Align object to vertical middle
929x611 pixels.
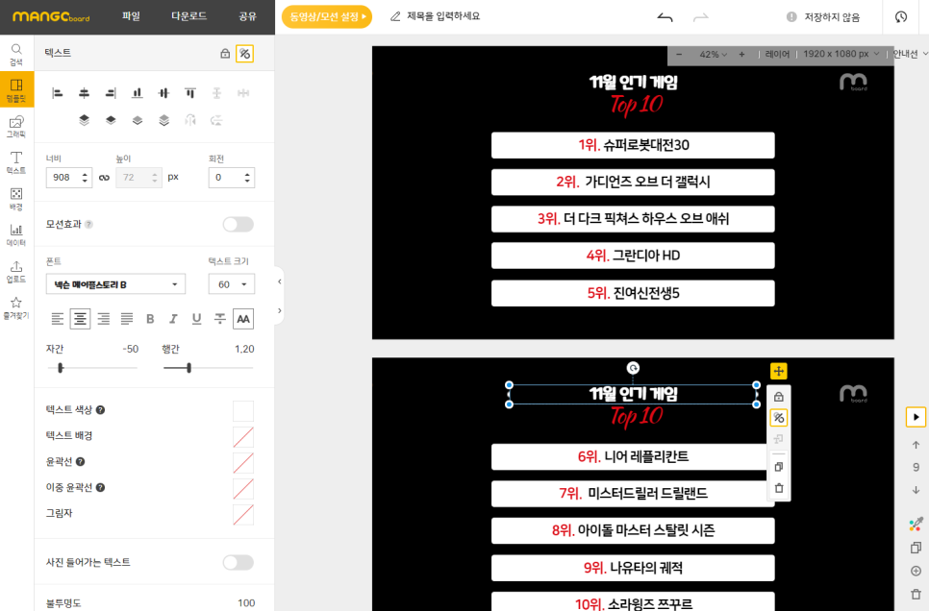(x=164, y=93)
